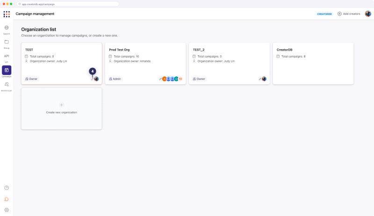Open the Prod Test Org card title
Image resolution: width=374 pixels, height=216 pixels.
[x=119, y=50]
